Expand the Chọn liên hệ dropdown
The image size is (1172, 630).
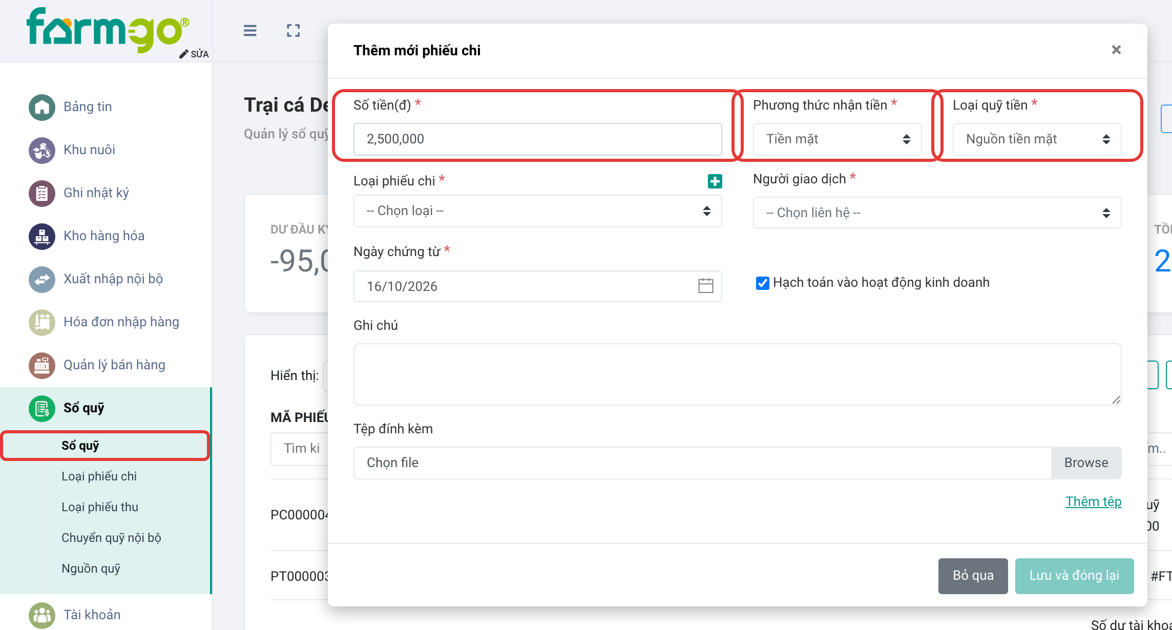click(937, 213)
